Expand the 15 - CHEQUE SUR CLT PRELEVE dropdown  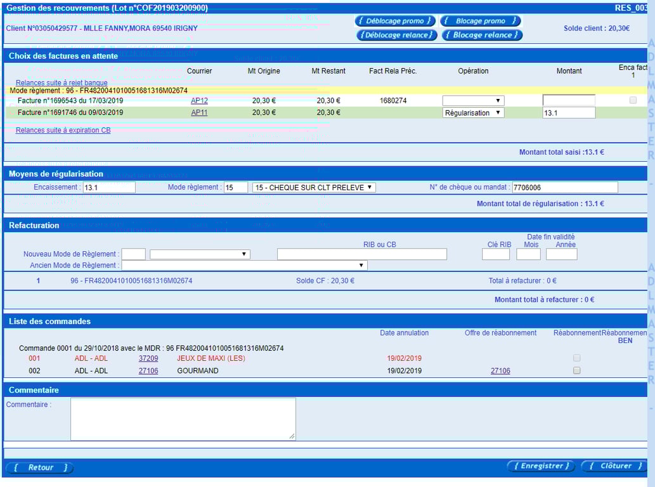(314, 188)
